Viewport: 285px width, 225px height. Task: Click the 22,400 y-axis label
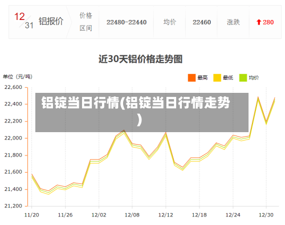13,104
